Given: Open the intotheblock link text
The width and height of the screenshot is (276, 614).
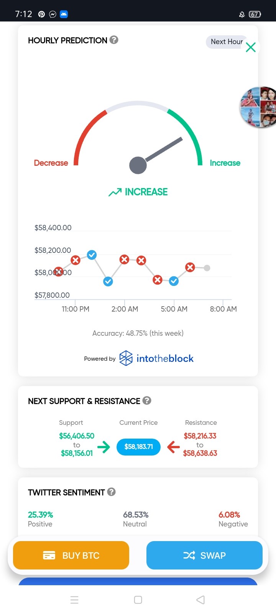Looking at the screenshot, I should click(165, 358).
